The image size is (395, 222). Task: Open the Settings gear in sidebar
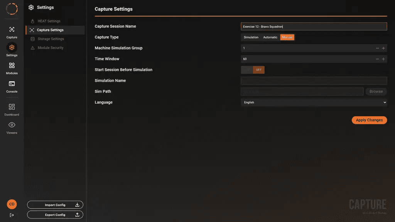(x=12, y=50)
